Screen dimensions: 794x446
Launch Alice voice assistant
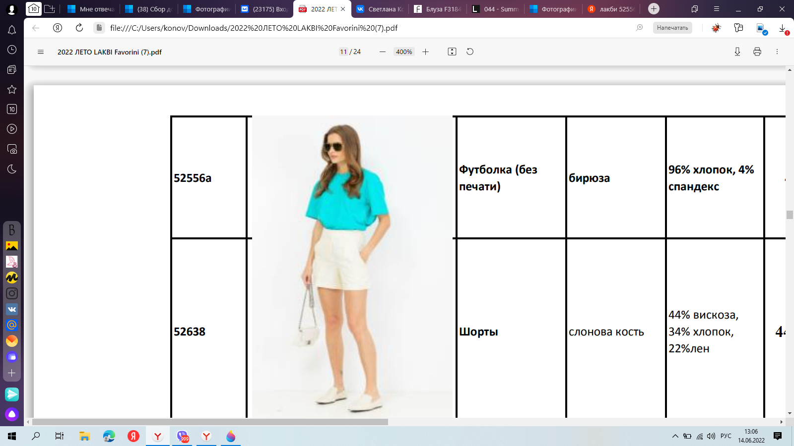tap(12, 414)
